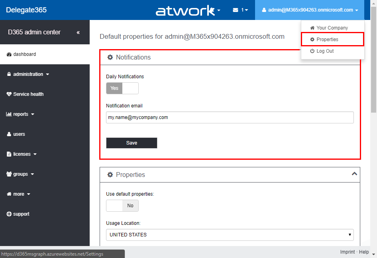377x258 pixels.
Task: Open the Help link
Action: tap(364, 252)
